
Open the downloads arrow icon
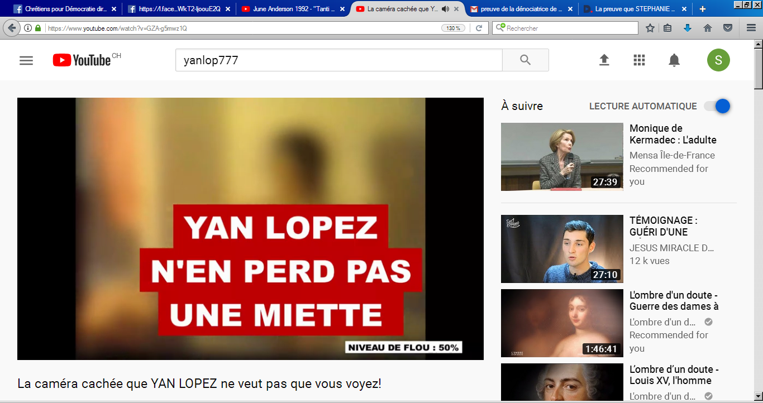point(688,28)
